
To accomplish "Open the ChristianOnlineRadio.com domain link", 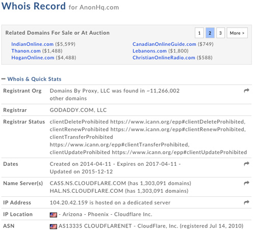I will [x=164, y=58].
